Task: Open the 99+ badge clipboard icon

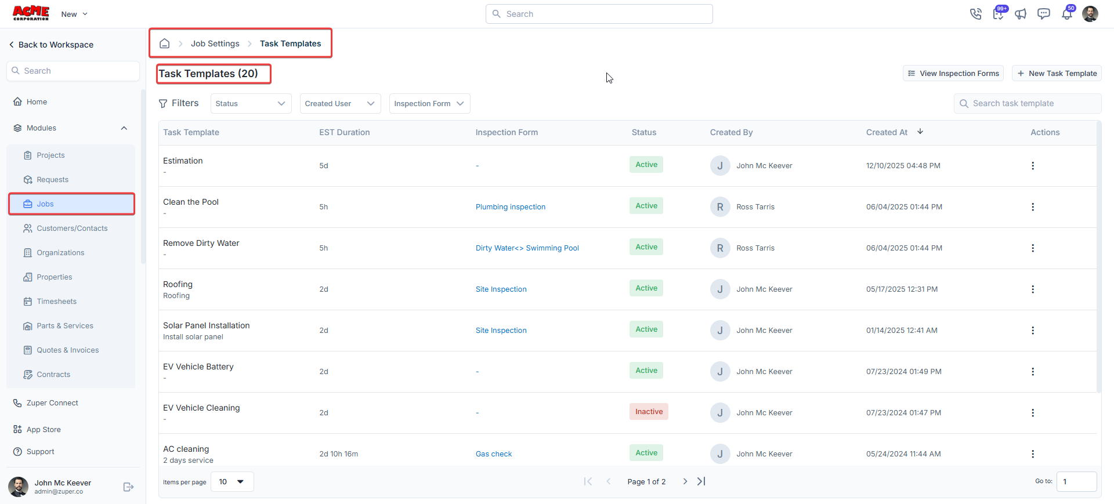Action: point(999,13)
